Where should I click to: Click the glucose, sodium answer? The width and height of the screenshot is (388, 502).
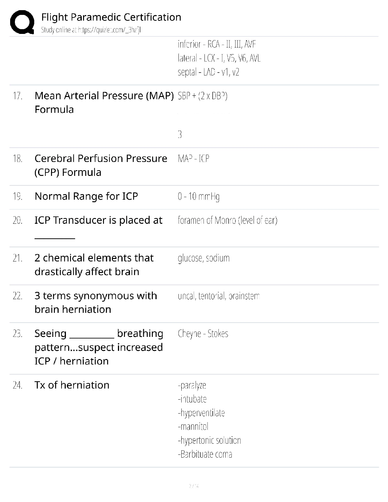coord(204,258)
